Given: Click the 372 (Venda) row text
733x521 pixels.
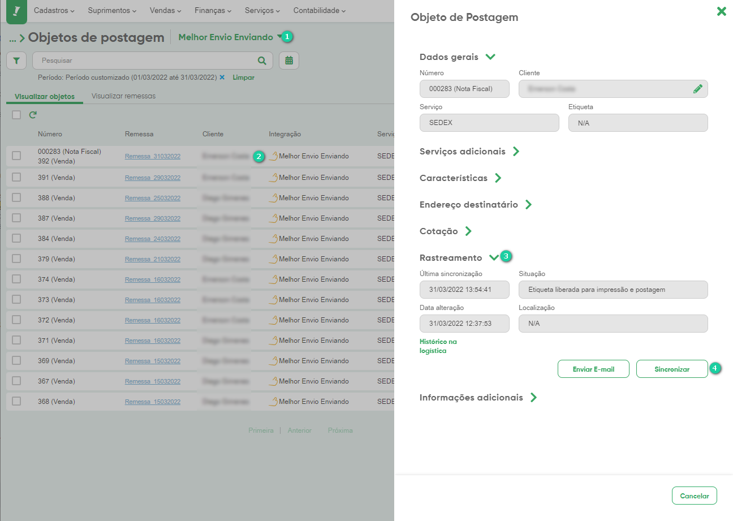Looking at the screenshot, I should coord(57,320).
